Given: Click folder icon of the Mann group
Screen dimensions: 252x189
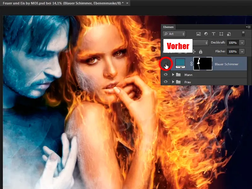Looking at the screenshot, I should click(178, 75).
